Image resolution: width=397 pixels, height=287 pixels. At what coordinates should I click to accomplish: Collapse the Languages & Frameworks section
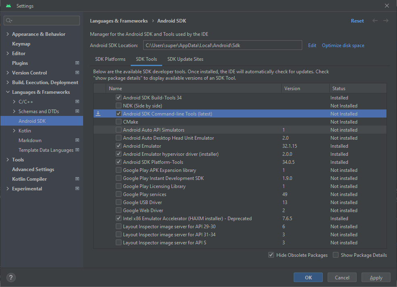click(x=8, y=92)
